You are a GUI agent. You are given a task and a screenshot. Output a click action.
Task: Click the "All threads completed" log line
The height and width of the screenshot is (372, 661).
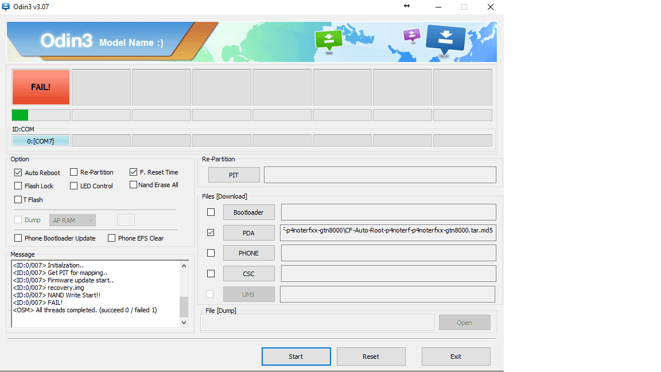[85, 310]
